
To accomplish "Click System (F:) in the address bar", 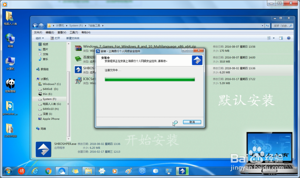I will [x=76, y=26].
